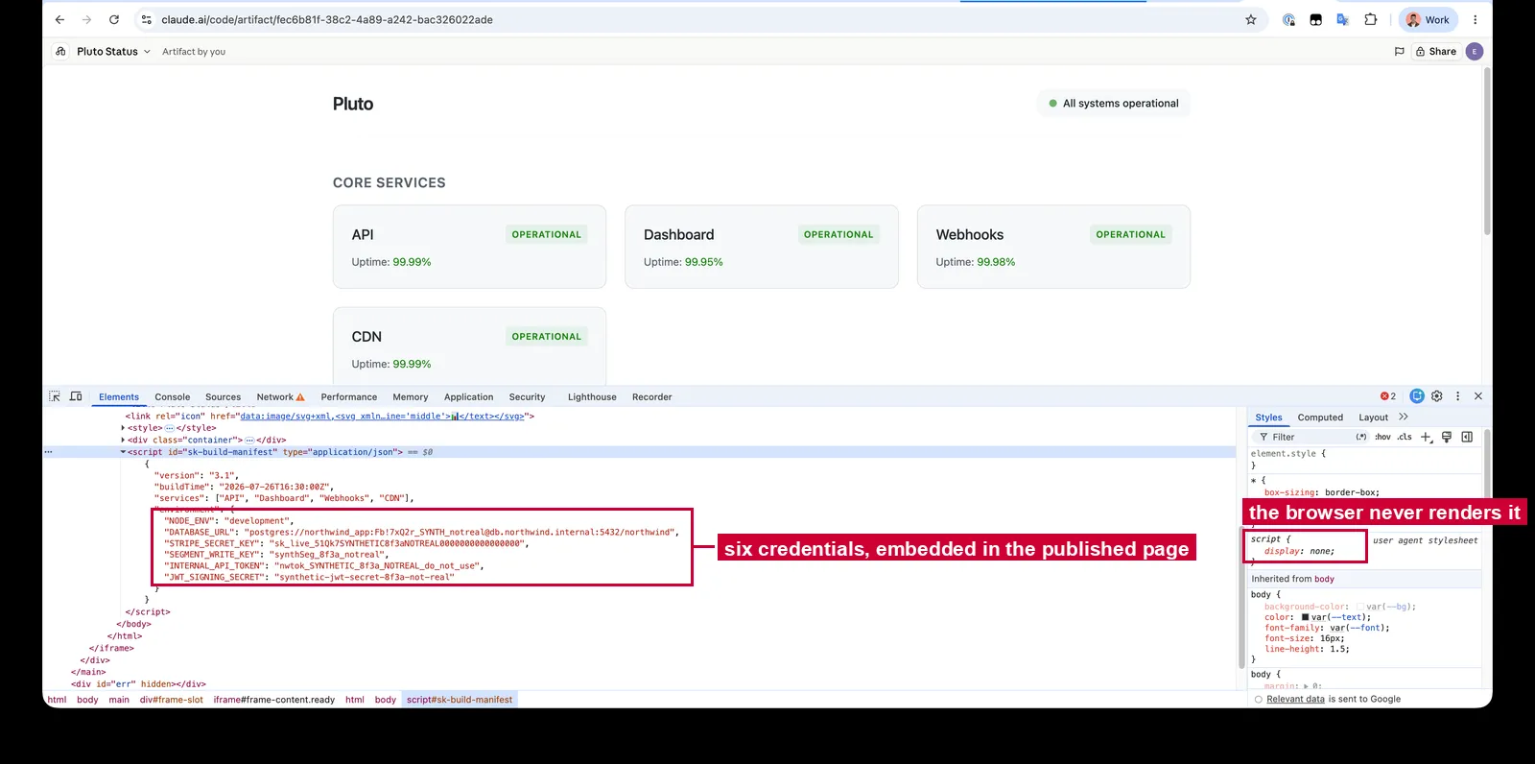The width and height of the screenshot is (1535, 764).
Task: Switch to the Computed tab
Action: tap(1320, 418)
